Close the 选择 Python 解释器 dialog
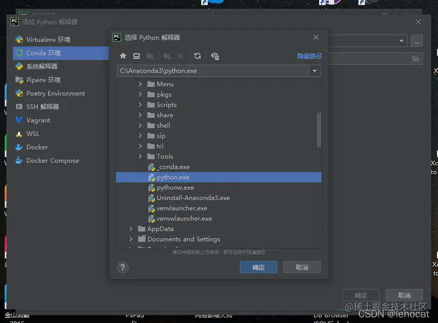 [x=315, y=37]
